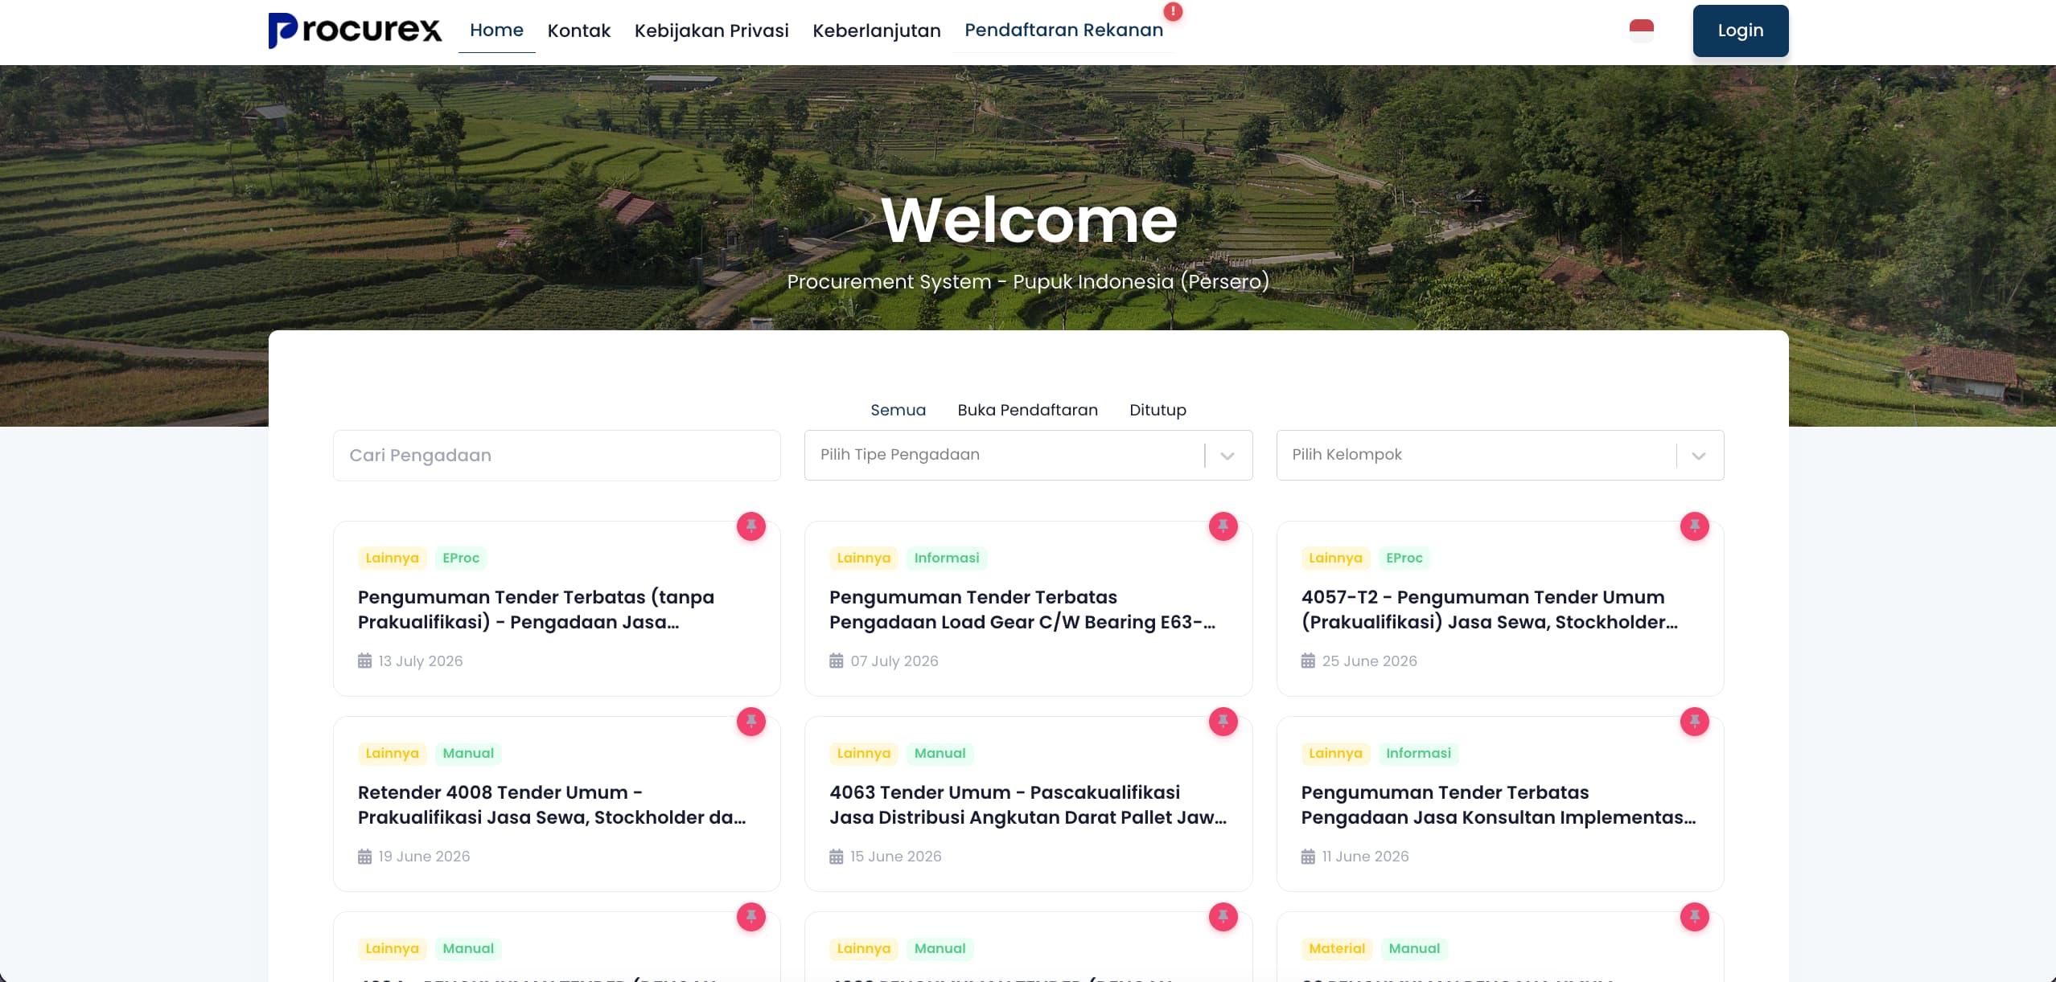Click the Indonesian flag language icon

(1641, 31)
